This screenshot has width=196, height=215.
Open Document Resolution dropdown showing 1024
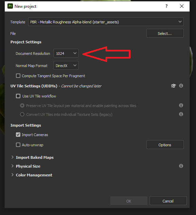click(x=66, y=53)
